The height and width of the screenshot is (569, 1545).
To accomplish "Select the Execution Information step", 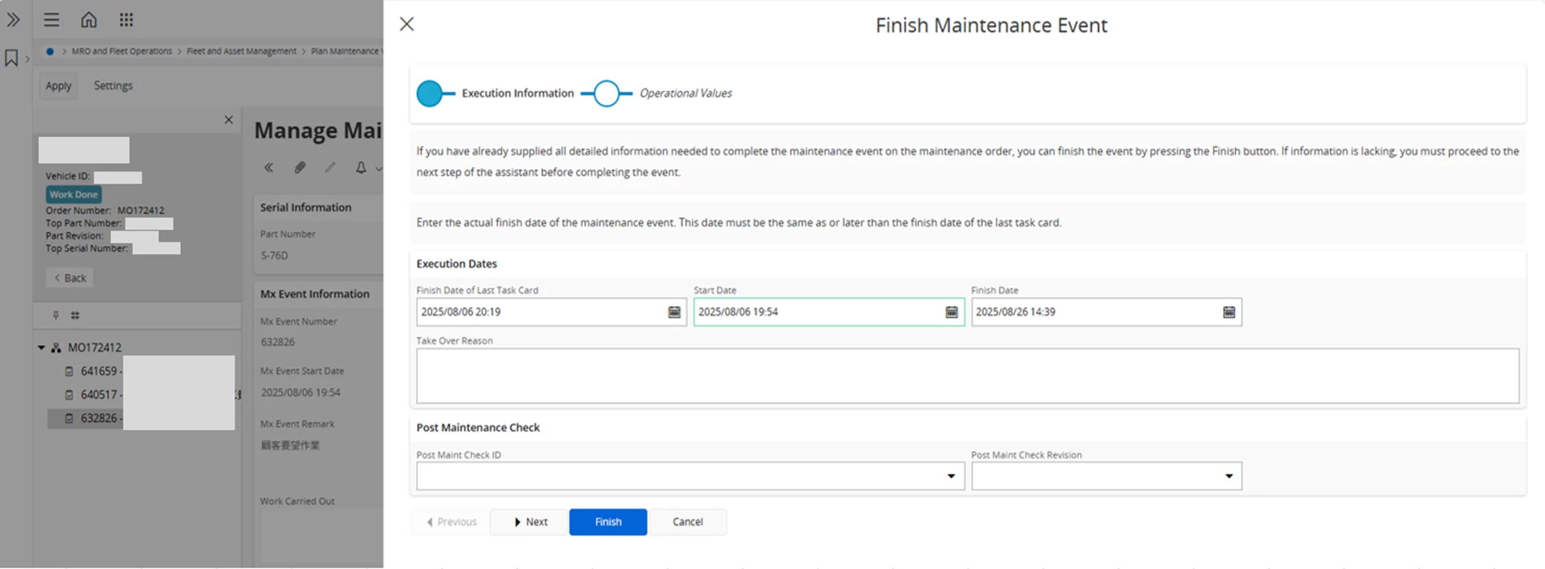I will 430,94.
